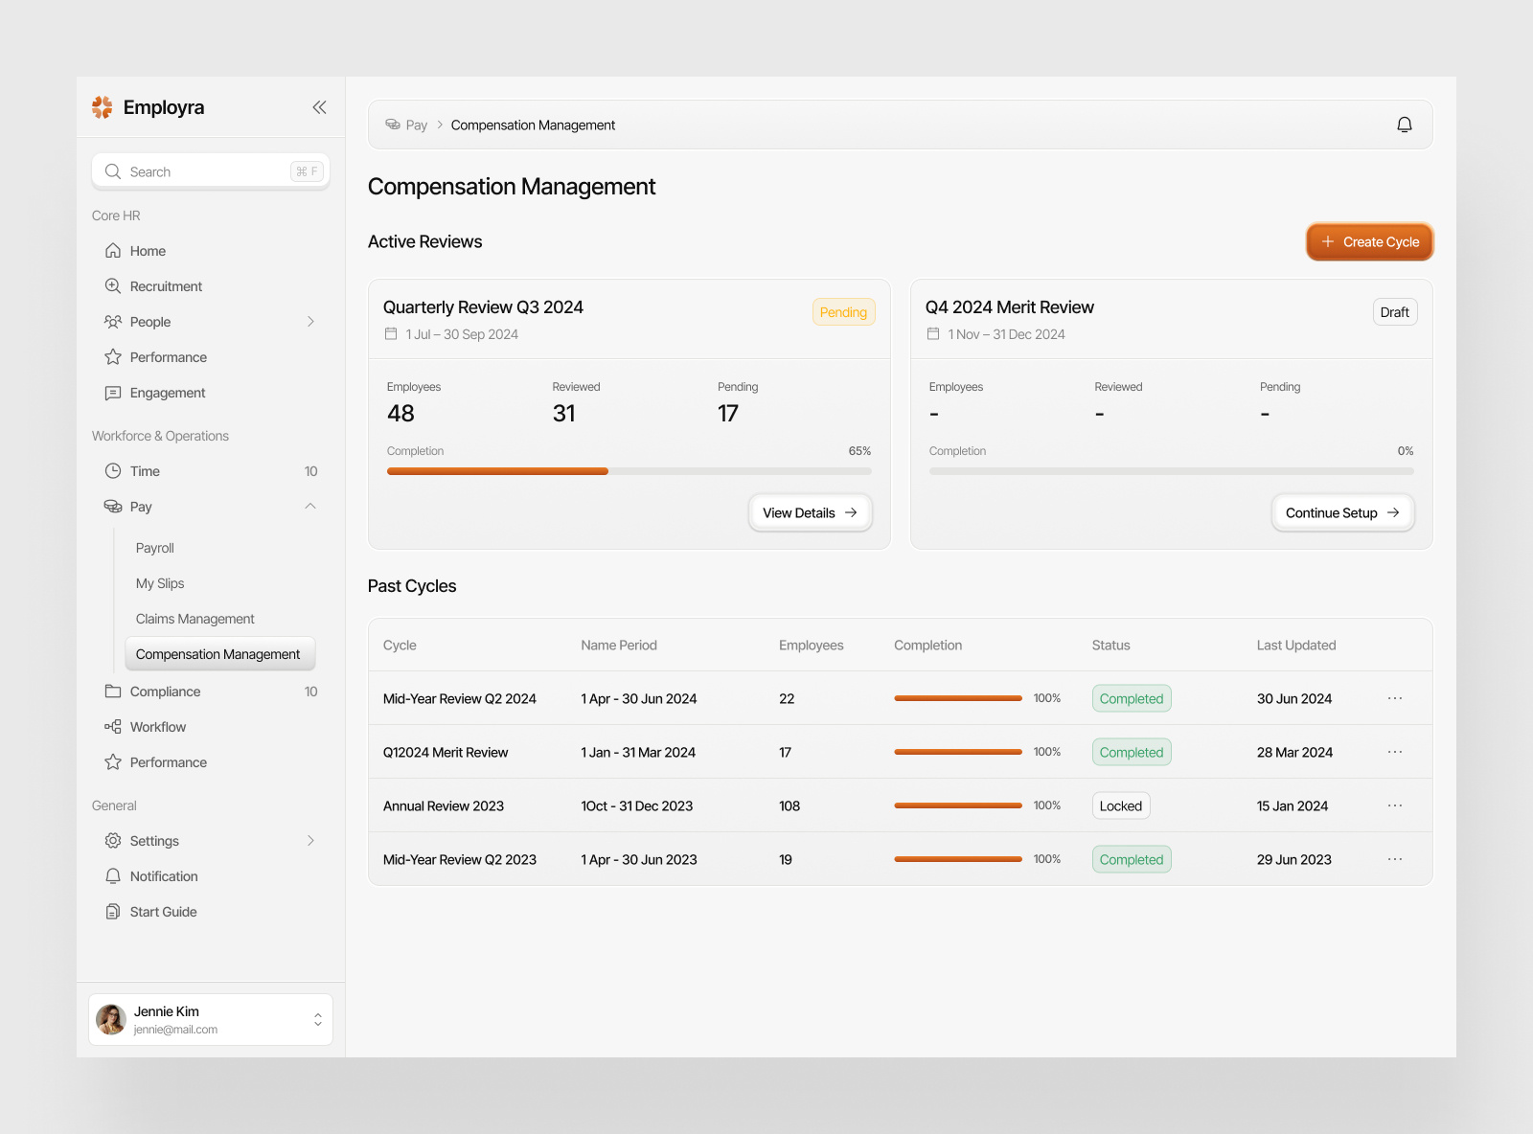Click Last Updated column header
Viewport: 1533px width, 1134px height.
[1296, 646]
